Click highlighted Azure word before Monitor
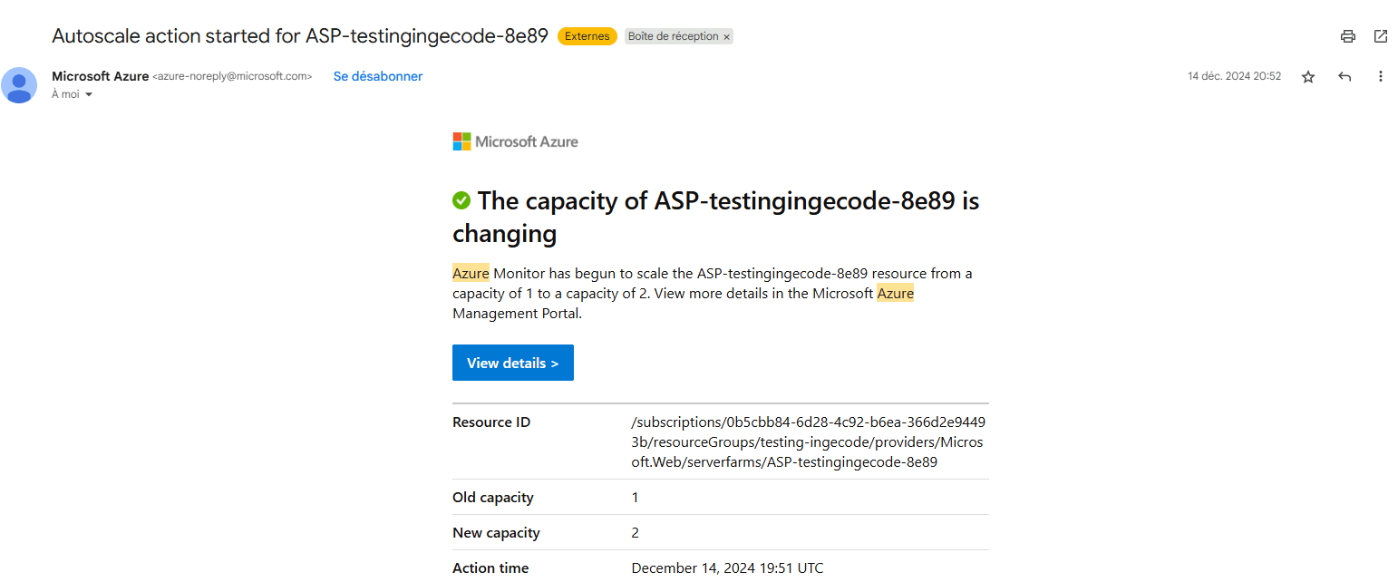Image resolution: width=1398 pixels, height=582 pixels. tap(471, 273)
